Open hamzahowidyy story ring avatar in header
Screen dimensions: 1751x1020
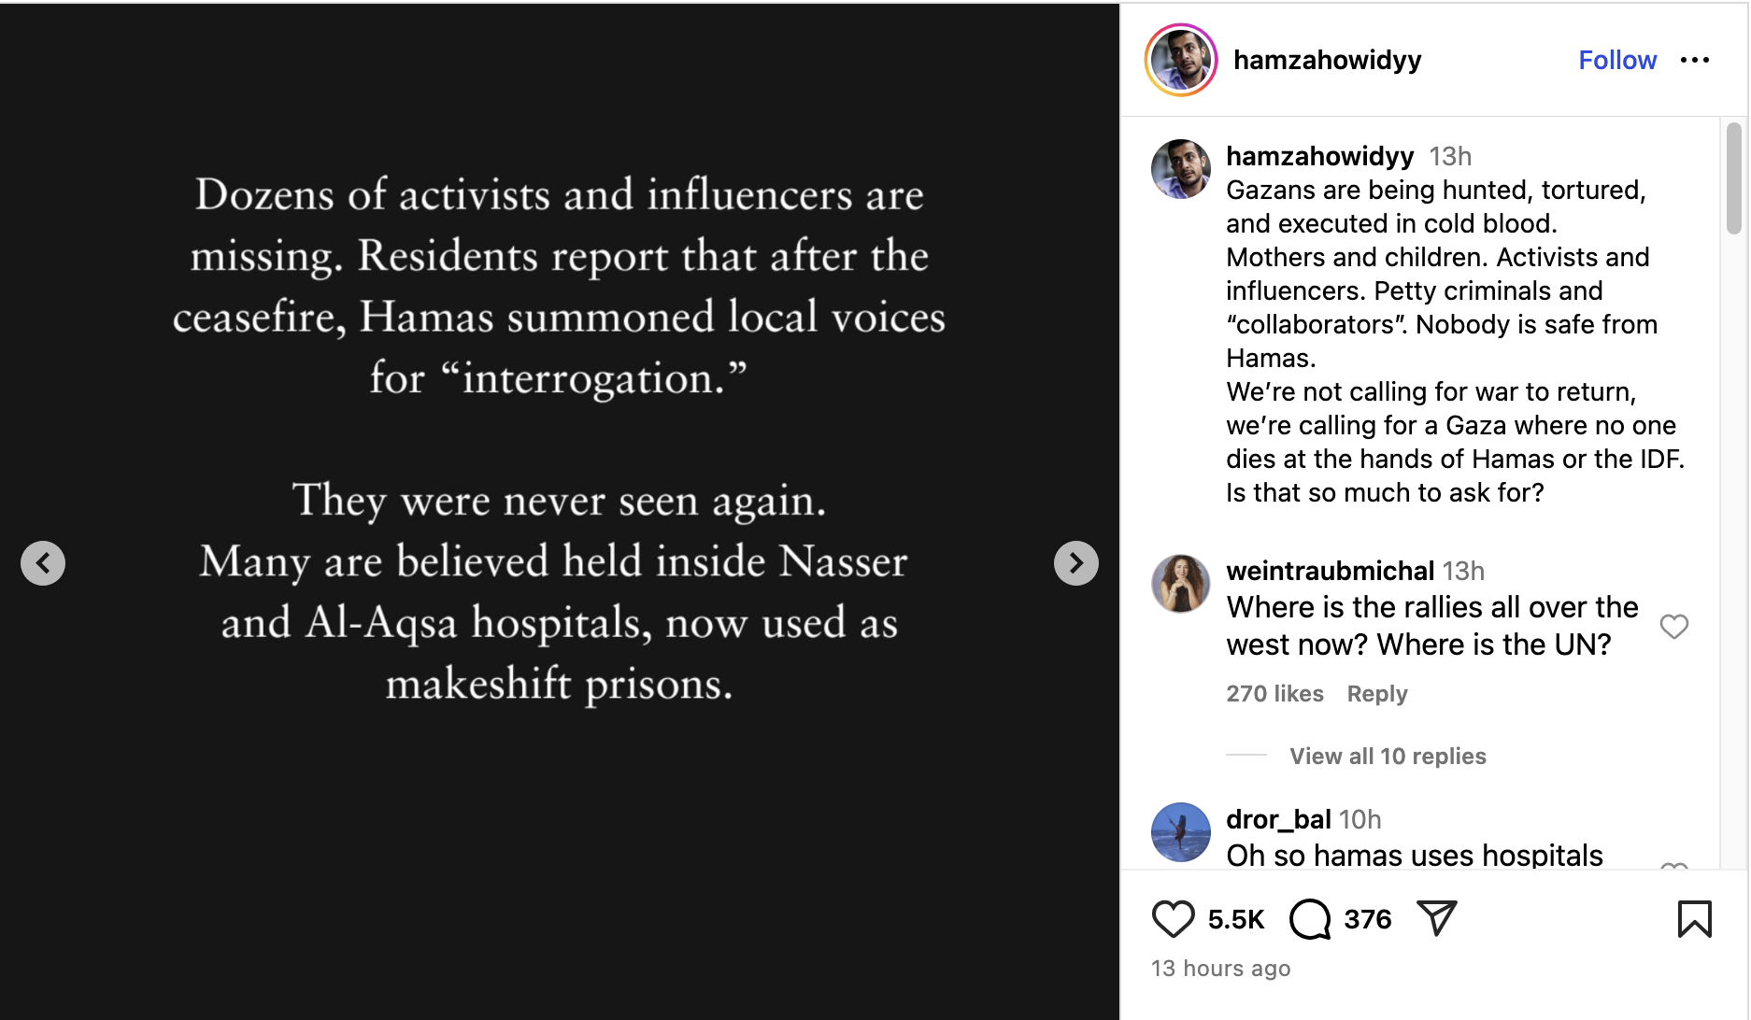pyautogui.click(x=1181, y=61)
